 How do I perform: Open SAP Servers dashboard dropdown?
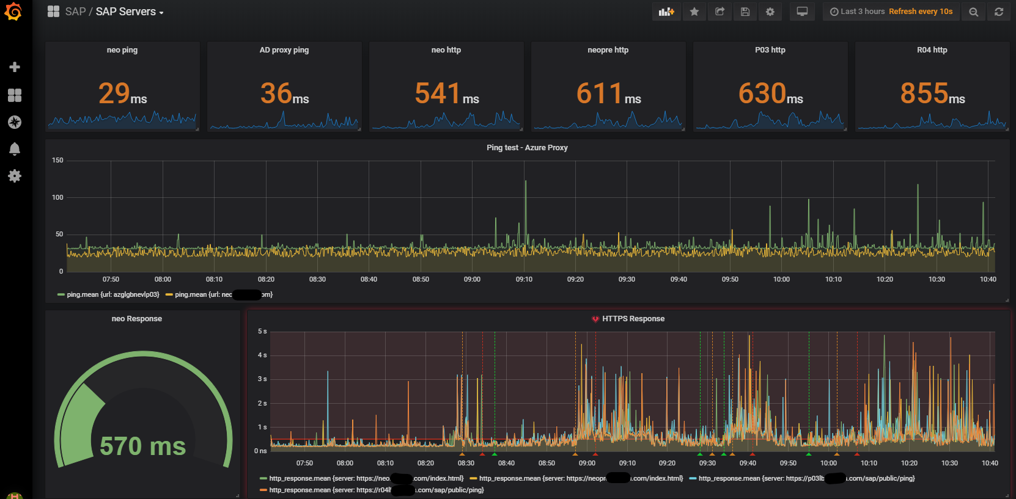coord(130,12)
